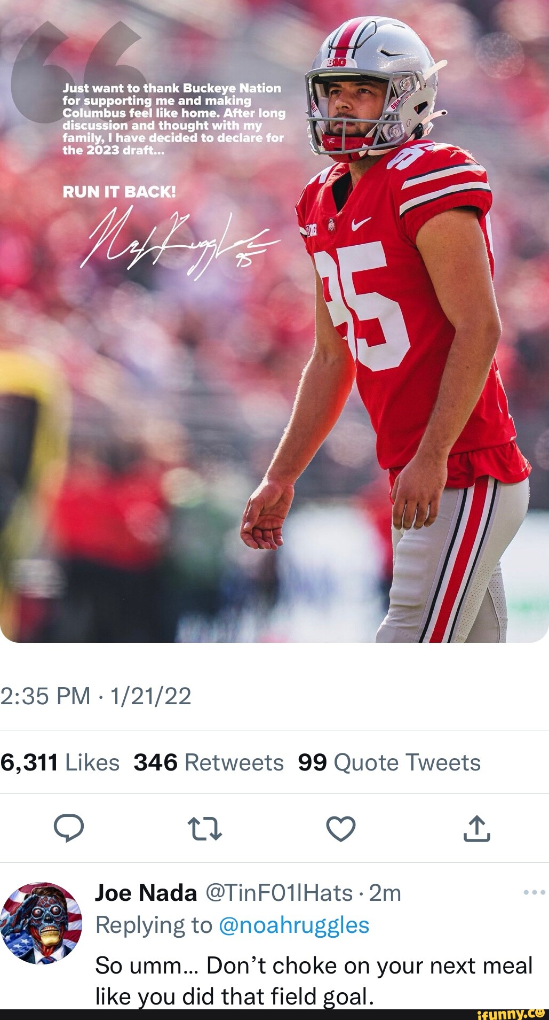549x1020 pixels.
Task: Tap the retweet arrows icon
Action: [x=205, y=828]
